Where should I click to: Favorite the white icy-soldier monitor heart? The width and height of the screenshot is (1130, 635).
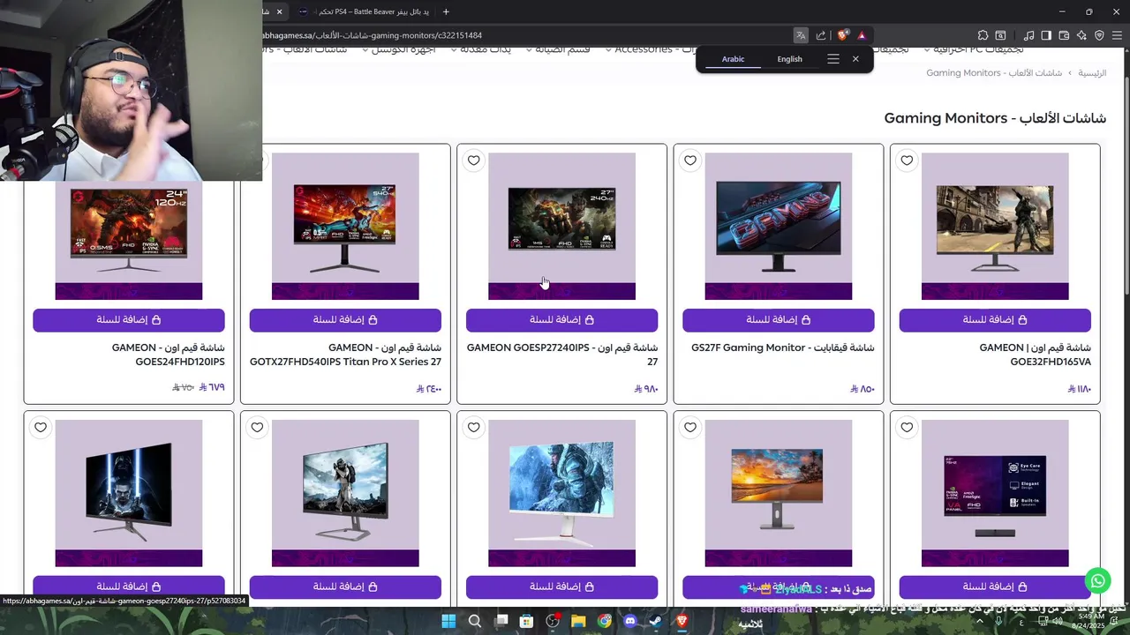point(474,428)
